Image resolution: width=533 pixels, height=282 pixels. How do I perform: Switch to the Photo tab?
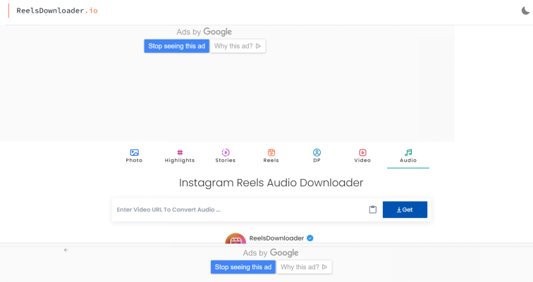point(134,156)
